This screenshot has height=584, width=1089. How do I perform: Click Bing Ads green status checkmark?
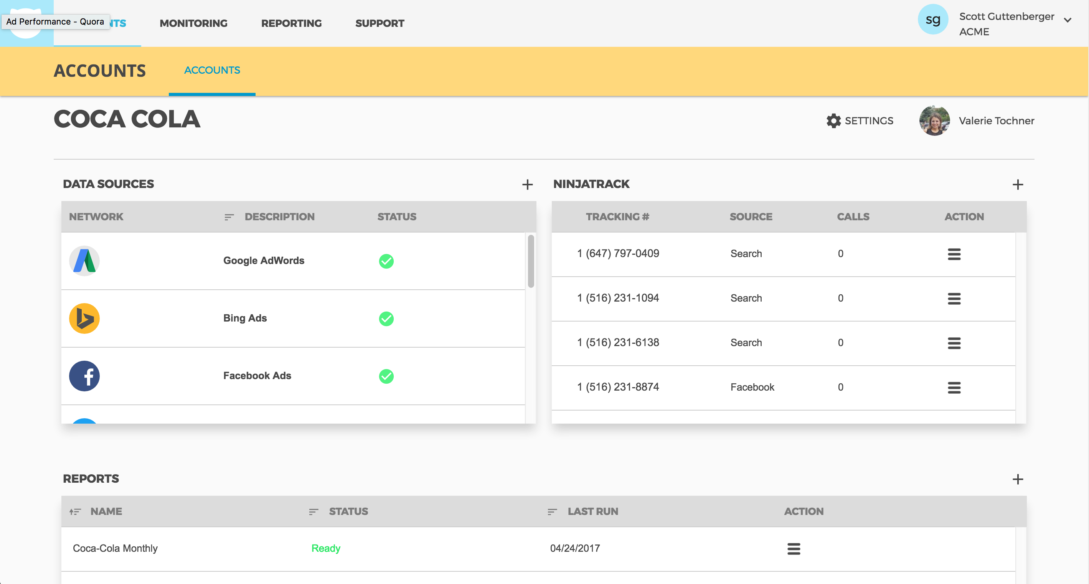386,319
